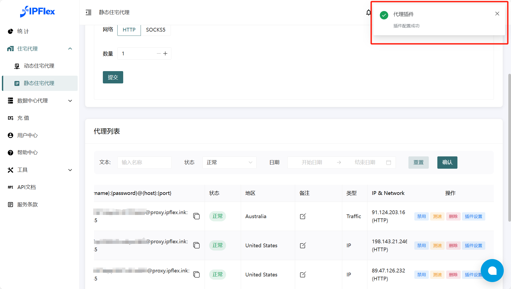
Task: Select the HTTP network option
Action: tap(129, 30)
